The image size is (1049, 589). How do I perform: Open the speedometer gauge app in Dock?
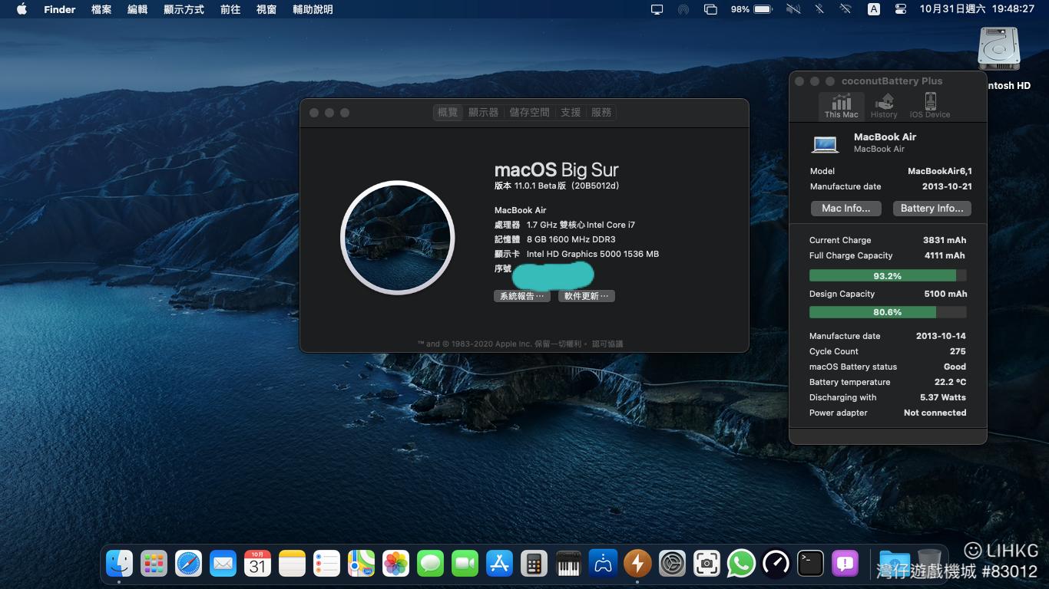pos(776,564)
